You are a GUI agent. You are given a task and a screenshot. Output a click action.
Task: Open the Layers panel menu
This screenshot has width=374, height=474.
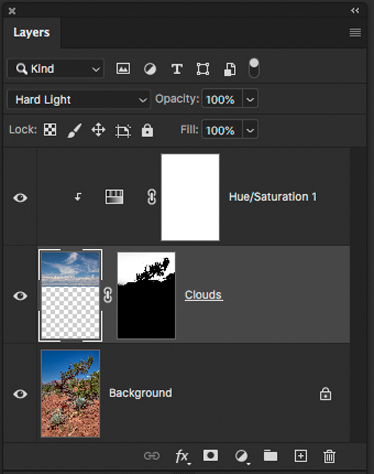pos(355,32)
